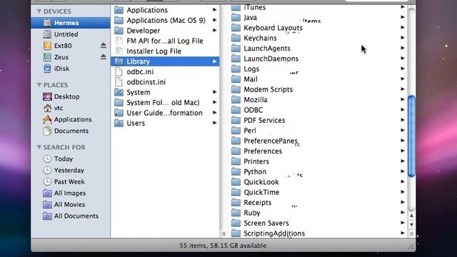Collapse the PLACES section

point(39,85)
